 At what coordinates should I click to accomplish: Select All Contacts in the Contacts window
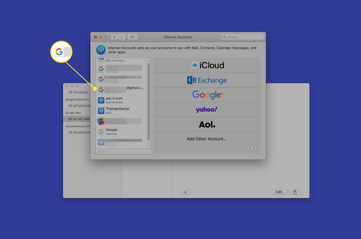click(x=78, y=92)
